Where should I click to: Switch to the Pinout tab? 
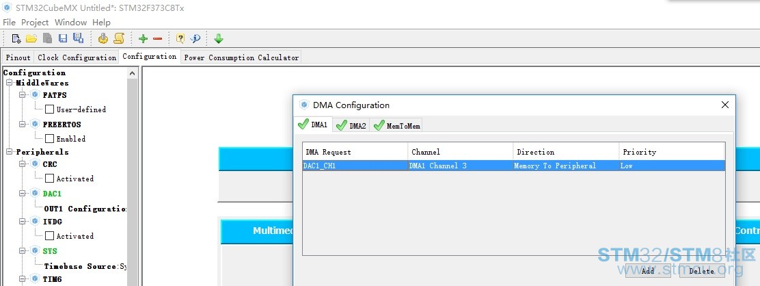pos(18,57)
